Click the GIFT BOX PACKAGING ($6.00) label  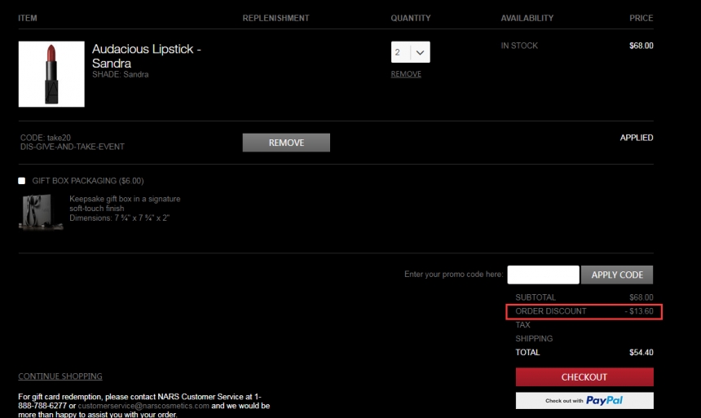tap(88, 181)
